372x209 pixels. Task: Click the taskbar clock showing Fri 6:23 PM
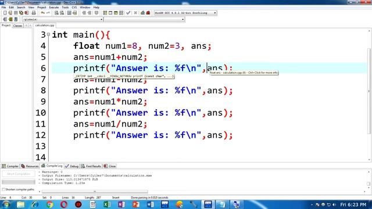click(353, 204)
